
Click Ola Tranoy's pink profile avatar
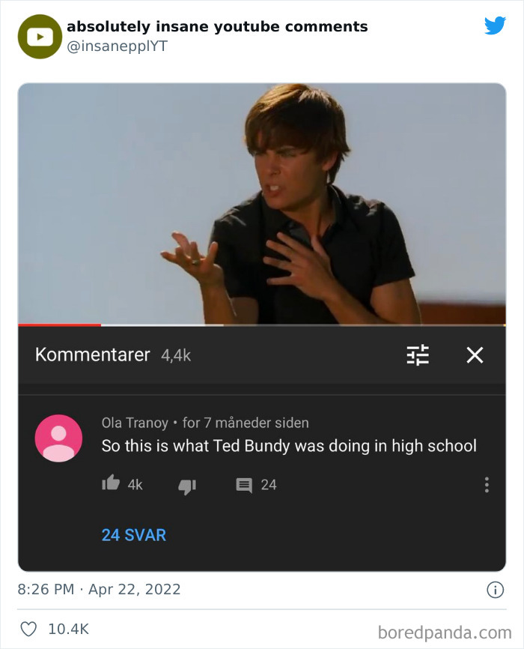pos(58,438)
